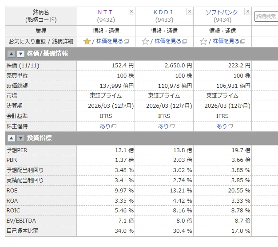Click the 予想配当利回り row label
The height and width of the screenshot is (247, 278).
point(25,170)
